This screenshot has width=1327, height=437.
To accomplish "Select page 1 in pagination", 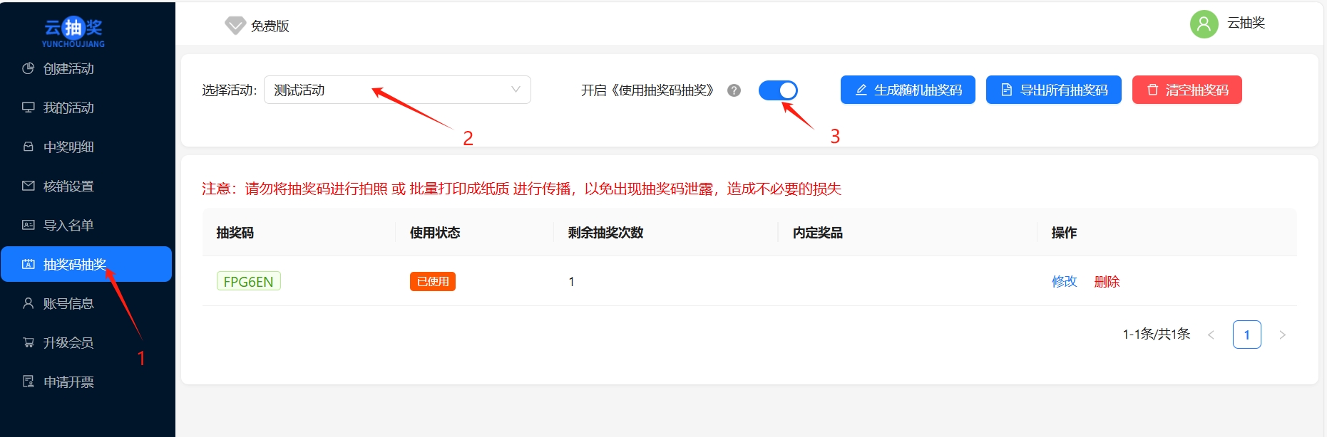I will click(x=1246, y=335).
